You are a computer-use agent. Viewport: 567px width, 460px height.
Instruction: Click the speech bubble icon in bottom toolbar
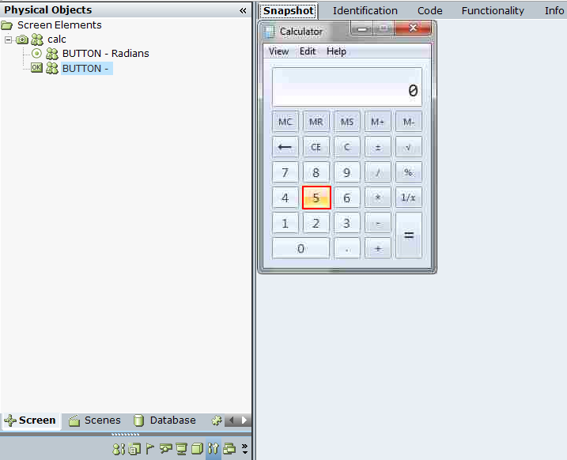click(165, 449)
